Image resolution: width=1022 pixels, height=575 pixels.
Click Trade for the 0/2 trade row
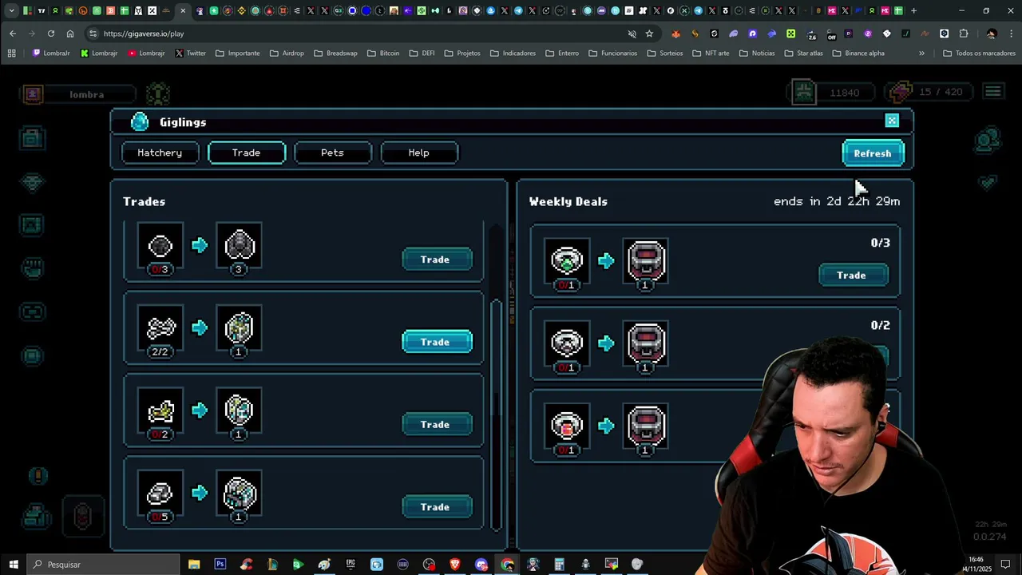point(436,424)
